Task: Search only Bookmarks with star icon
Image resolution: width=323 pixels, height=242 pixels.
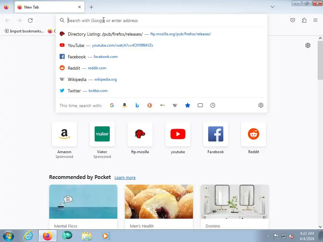Action: [188, 105]
